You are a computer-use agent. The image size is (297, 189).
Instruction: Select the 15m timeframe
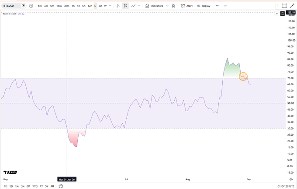pyautogui.click(x=59, y=6)
